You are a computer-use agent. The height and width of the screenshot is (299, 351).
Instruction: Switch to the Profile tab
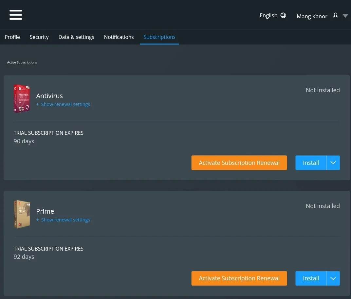12,37
